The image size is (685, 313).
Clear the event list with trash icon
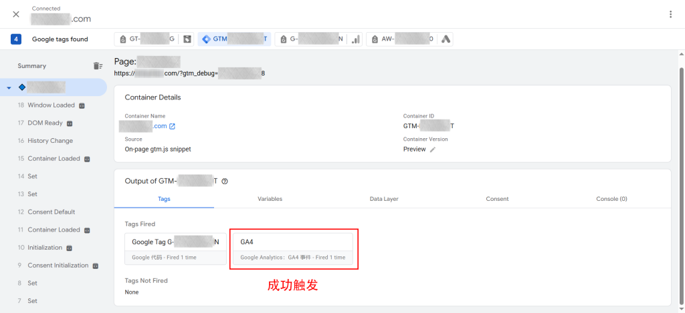pyautogui.click(x=98, y=66)
